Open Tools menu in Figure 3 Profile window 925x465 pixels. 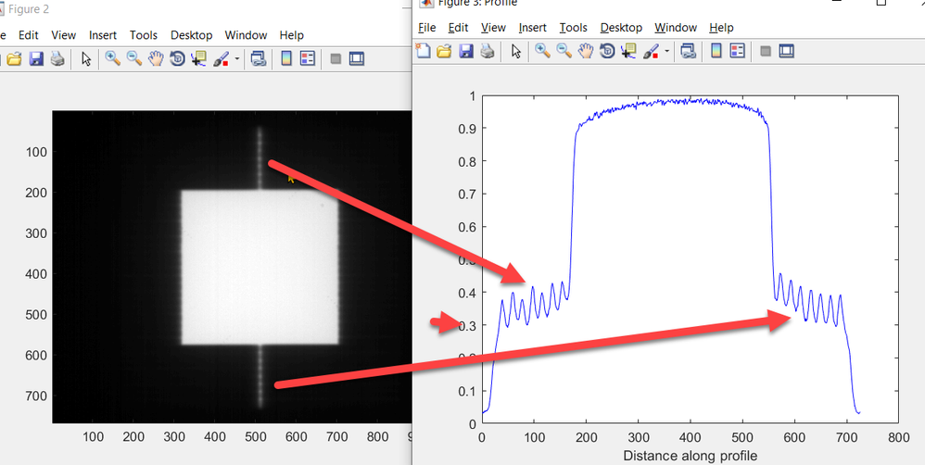point(573,28)
